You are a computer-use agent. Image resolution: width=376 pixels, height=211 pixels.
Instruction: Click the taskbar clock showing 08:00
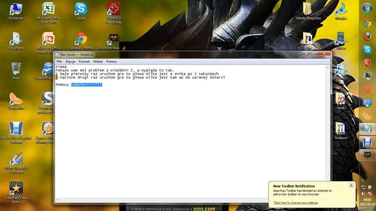pyautogui.click(x=367, y=199)
